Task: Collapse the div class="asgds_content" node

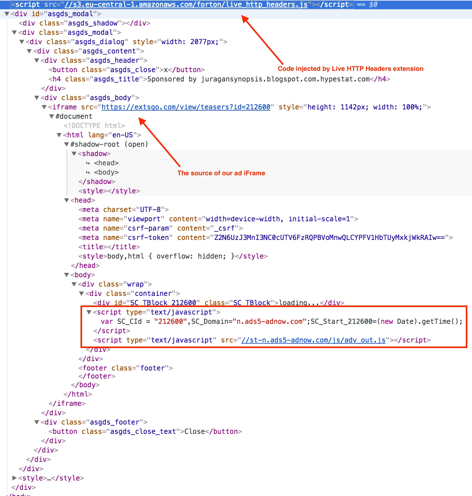Action: point(29,51)
